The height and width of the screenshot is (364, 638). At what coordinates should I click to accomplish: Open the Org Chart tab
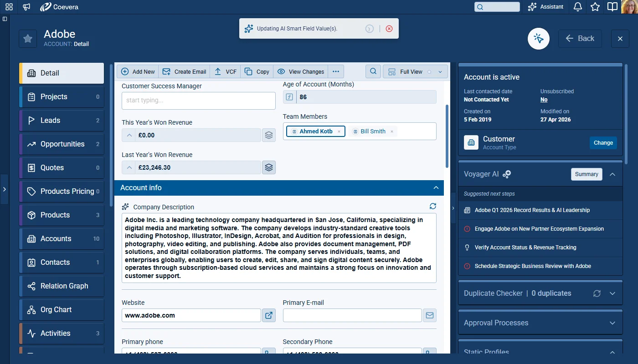62,310
